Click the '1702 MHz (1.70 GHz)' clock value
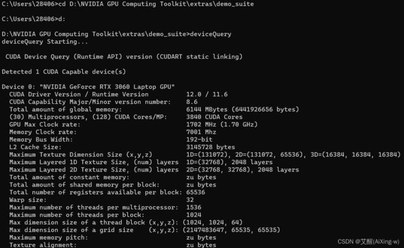404x248 pixels. click(222, 124)
